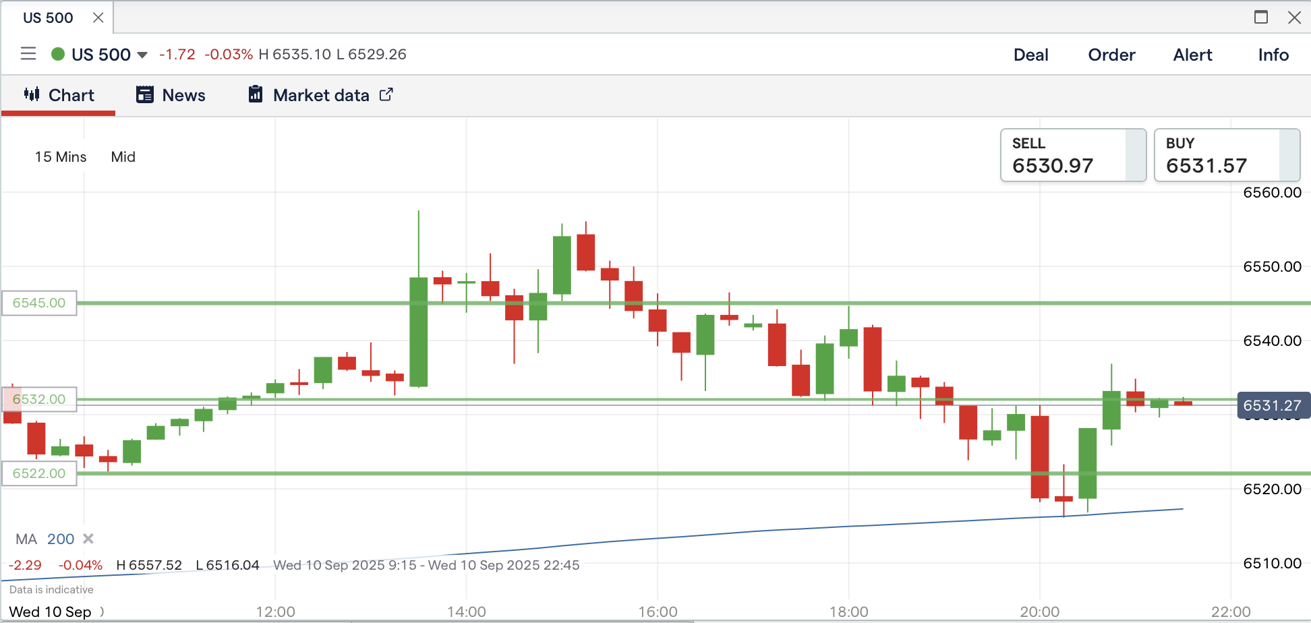Open the 15 Mins timeframe selector
Viewport: 1311px width, 623px height.
(61, 157)
